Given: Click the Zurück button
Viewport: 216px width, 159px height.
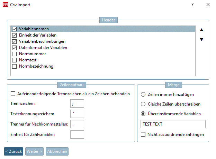Looking at the screenshot, I should [x=13, y=151].
